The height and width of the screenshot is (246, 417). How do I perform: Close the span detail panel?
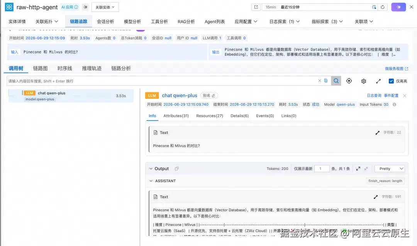(405, 96)
